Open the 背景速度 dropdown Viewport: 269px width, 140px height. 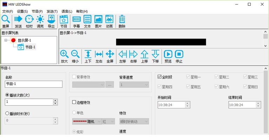[x=134, y=85]
